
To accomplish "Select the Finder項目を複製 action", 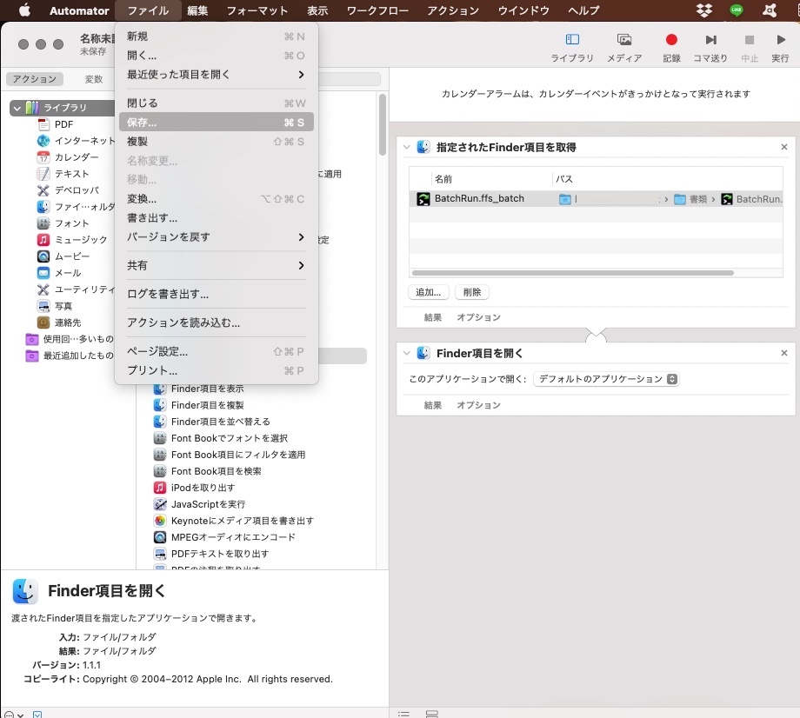I will [199, 405].
